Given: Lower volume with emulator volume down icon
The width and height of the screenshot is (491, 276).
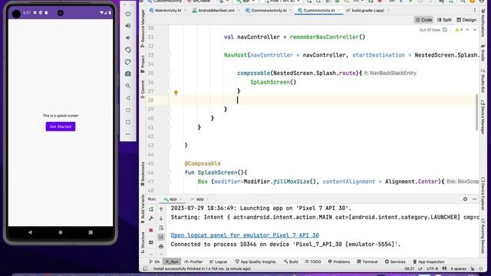Looking at the screenshot, I should pos(128,38).
